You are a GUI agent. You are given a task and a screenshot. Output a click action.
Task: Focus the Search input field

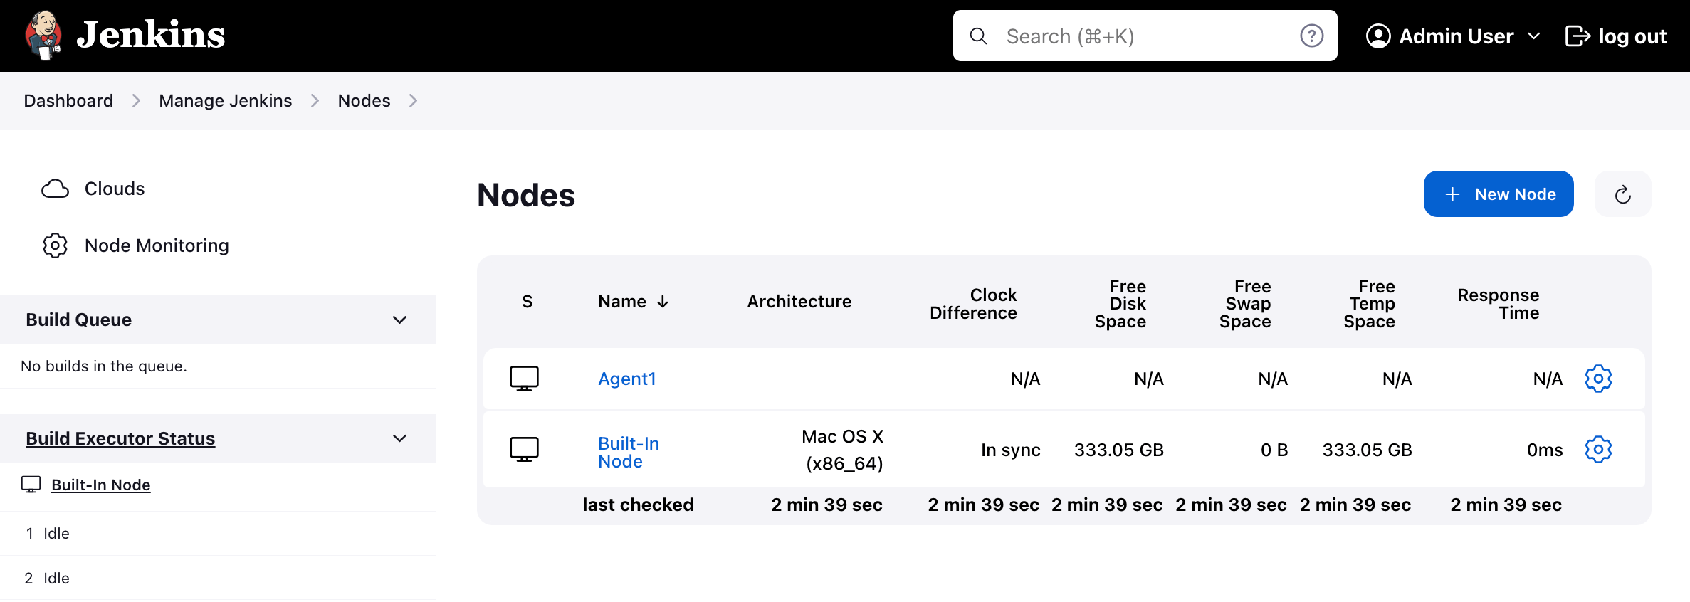point(1145,36)
